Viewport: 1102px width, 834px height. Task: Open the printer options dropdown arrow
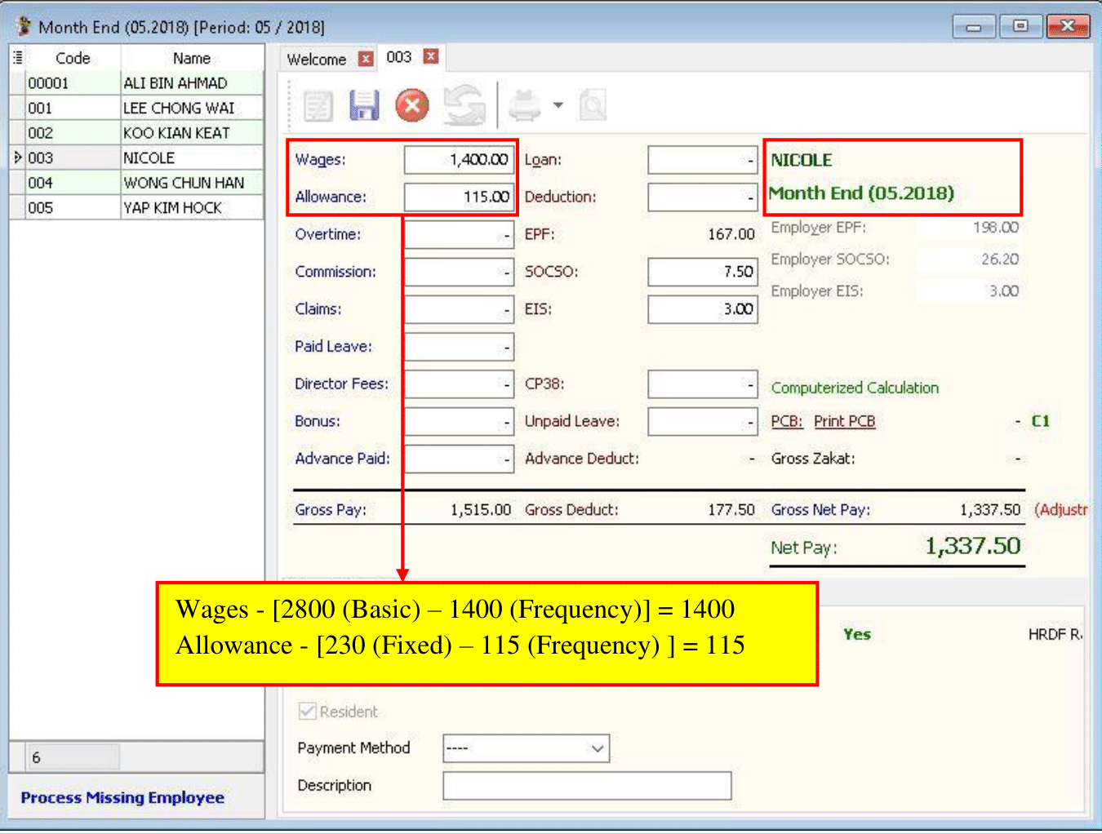point(558,105)
